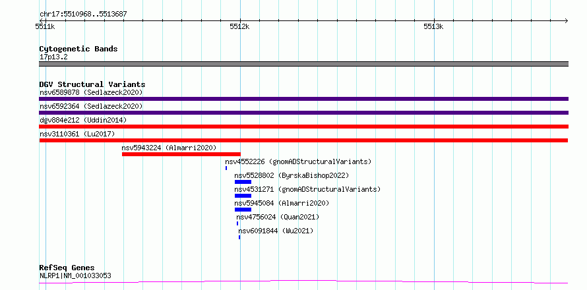Select the red bar under dgv884e212

[x=303, y=127]
